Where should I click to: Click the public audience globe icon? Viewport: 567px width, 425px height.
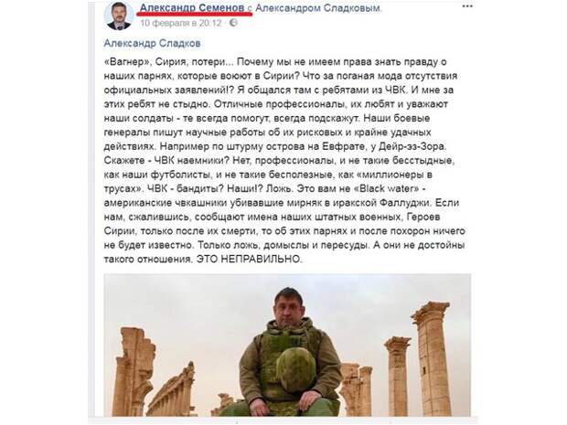coord(233,23)
